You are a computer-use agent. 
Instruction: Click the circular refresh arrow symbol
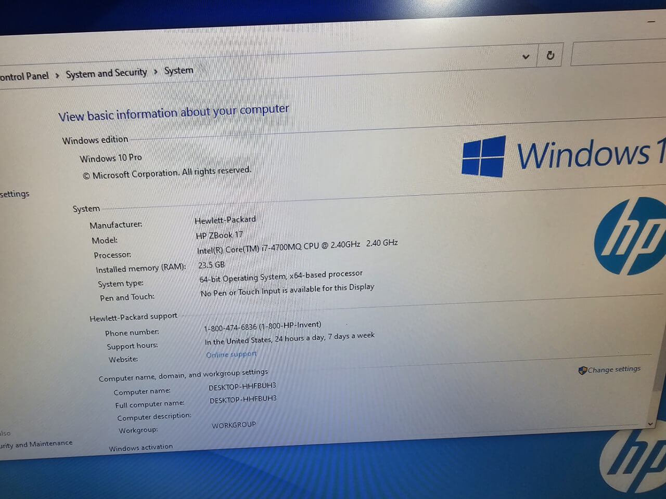tap(550, 55)
